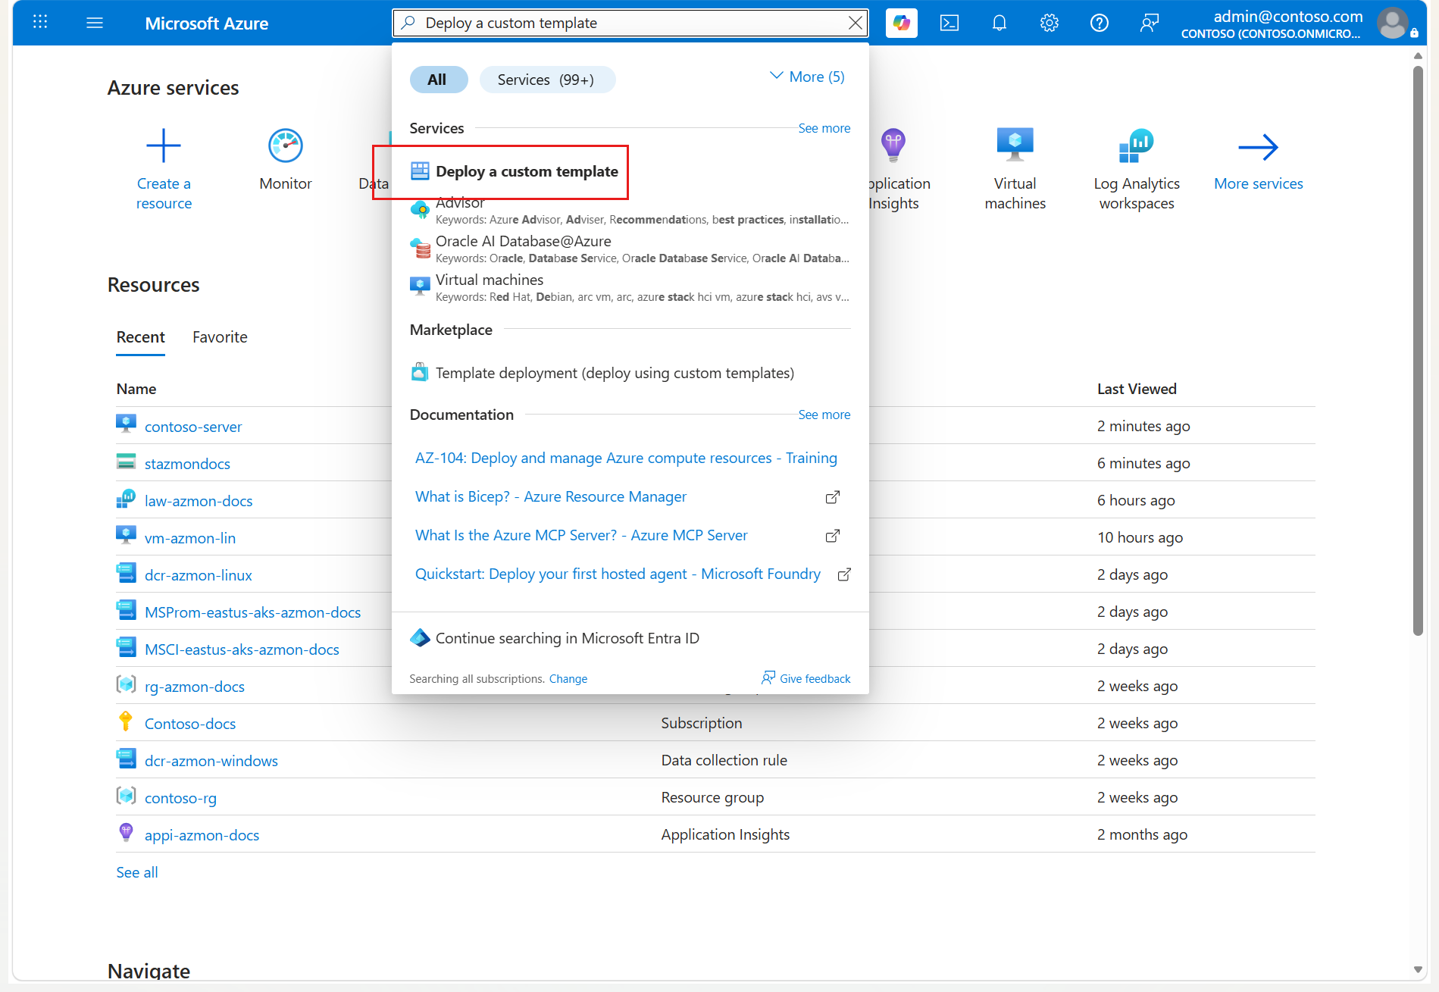Open the Help question mark icon

(1100, 23)
